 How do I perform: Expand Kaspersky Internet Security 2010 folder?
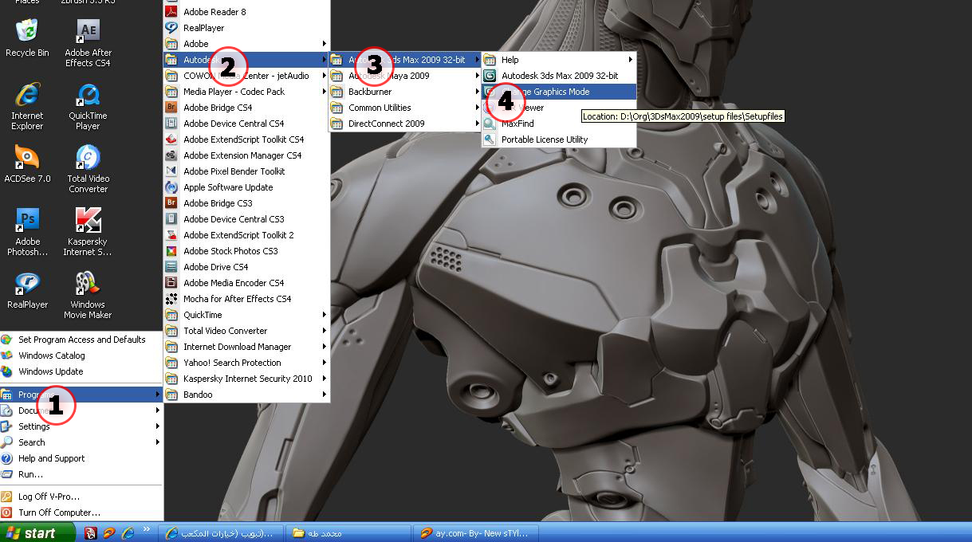[x=246, y=379]
